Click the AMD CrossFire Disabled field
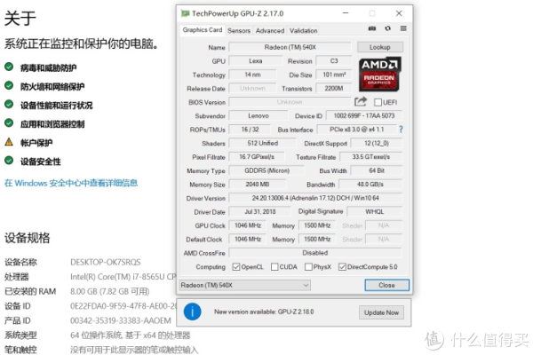533x355 pixels. 315,253
